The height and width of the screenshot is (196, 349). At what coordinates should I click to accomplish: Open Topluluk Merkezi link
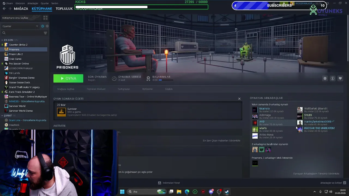96,89
